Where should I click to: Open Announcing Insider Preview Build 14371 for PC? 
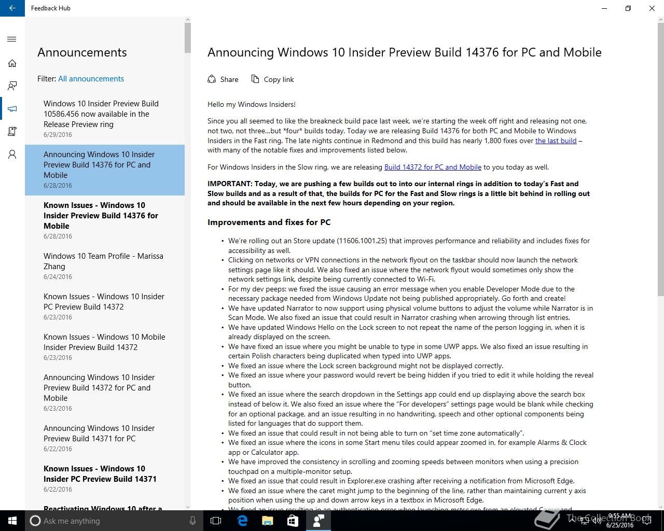[x=105, y=438]
